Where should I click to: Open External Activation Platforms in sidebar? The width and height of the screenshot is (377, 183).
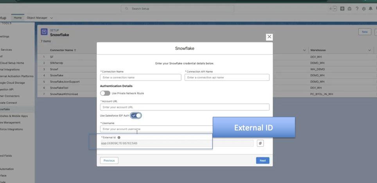pyautogui.click(x=16, y=76)
